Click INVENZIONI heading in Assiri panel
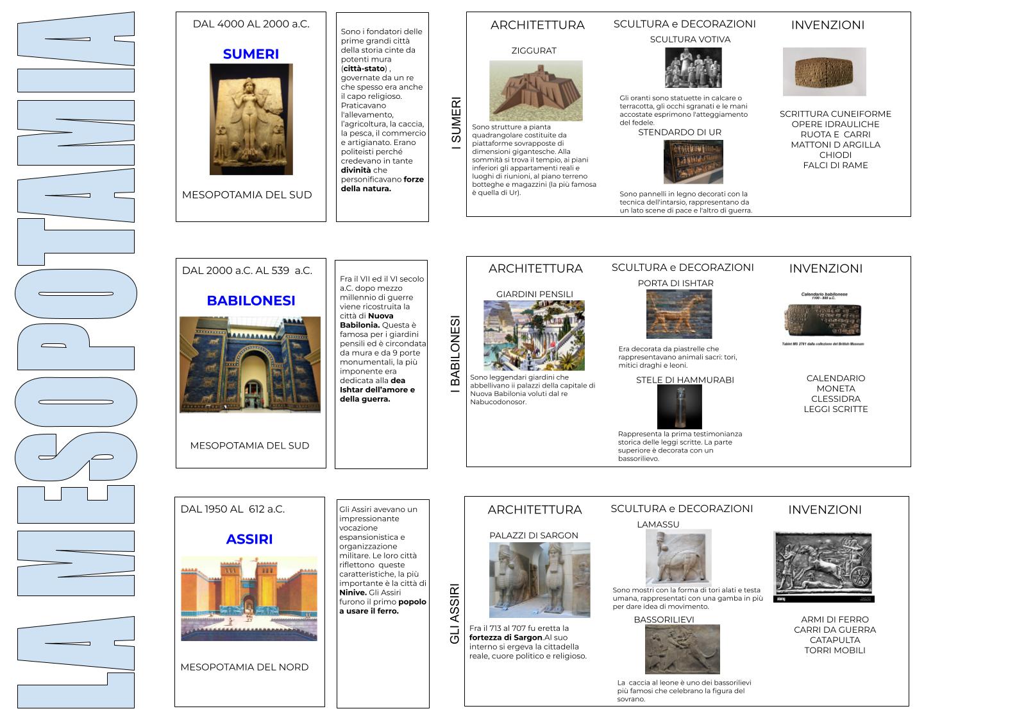This screenshot has height=720, width=1017. 825,510
